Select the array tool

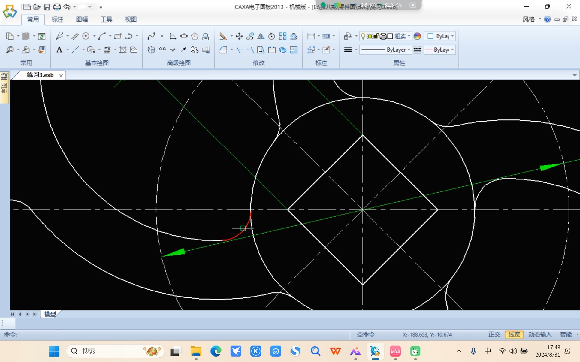[x=283, y=36]
